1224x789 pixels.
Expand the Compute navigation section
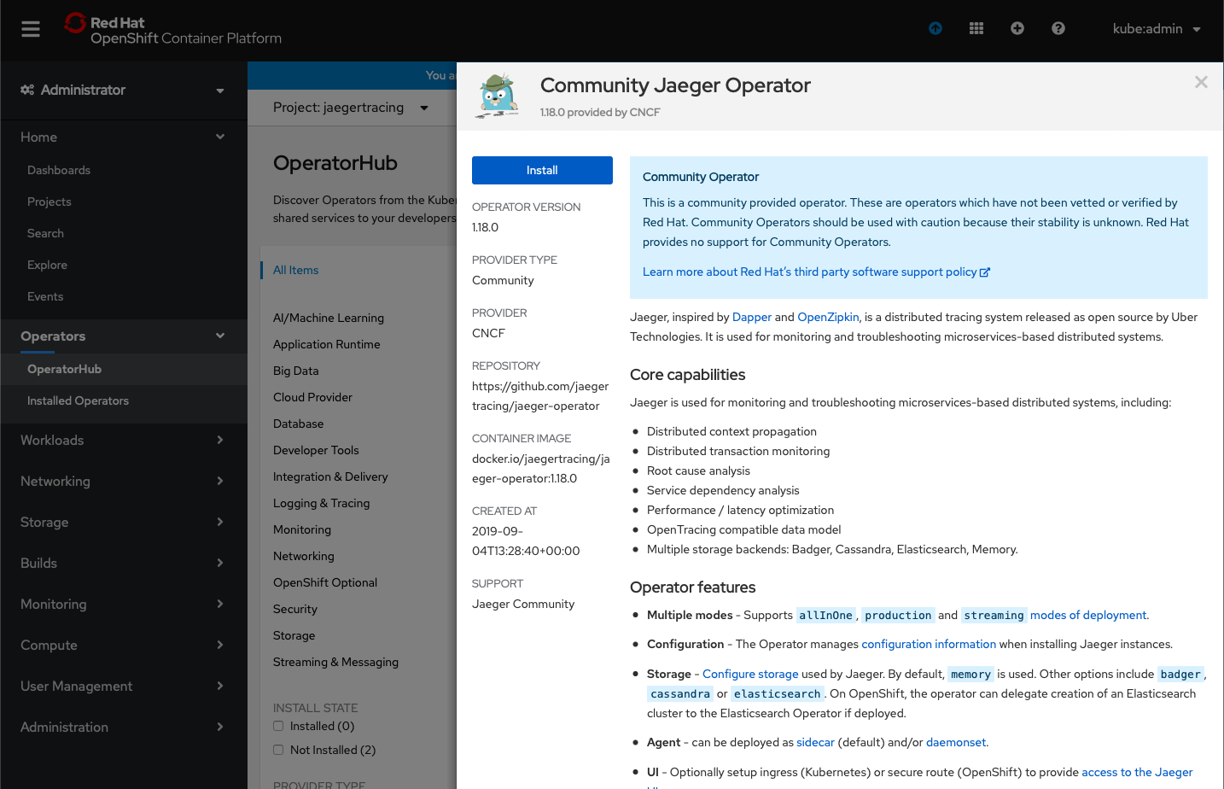124,645
